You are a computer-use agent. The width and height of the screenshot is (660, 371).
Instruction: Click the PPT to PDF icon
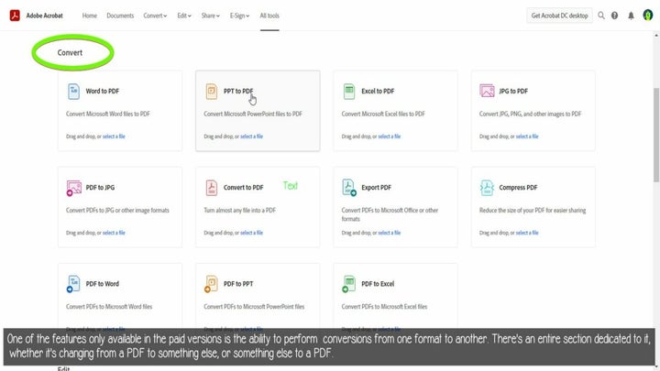pos(212,91)
